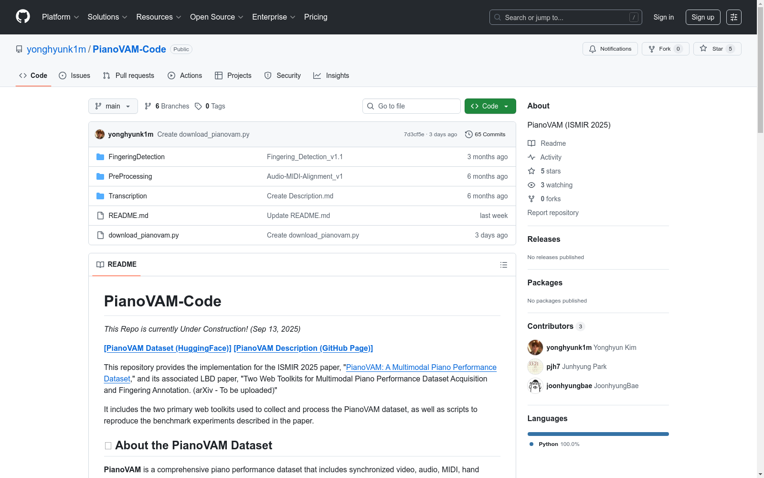The width and height of the screenshot is (764, 478).
Task: Expand the Platform dropdown menu
Action: [x=61, y=17]
